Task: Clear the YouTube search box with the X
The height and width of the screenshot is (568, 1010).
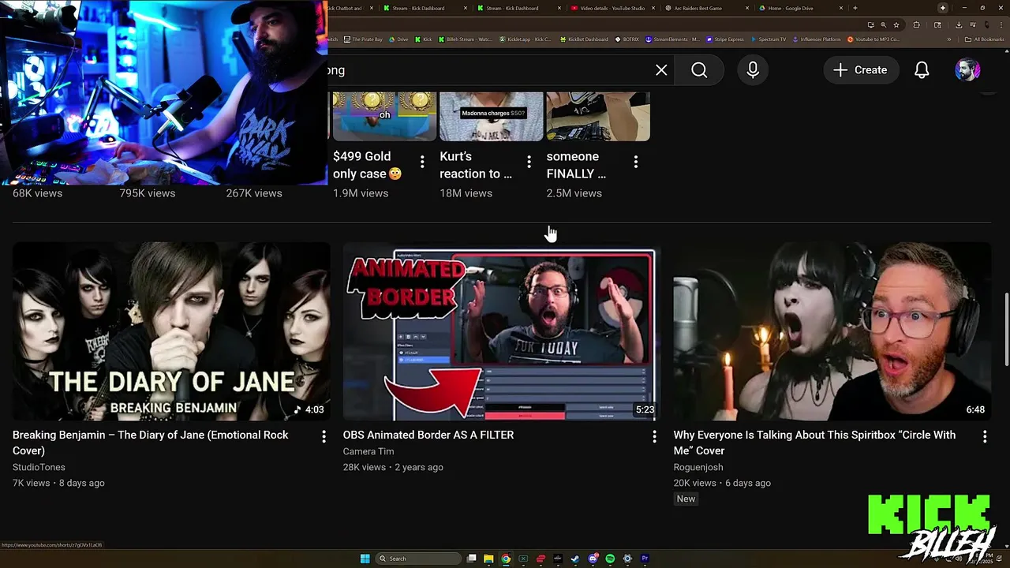Action: (661, 70)
